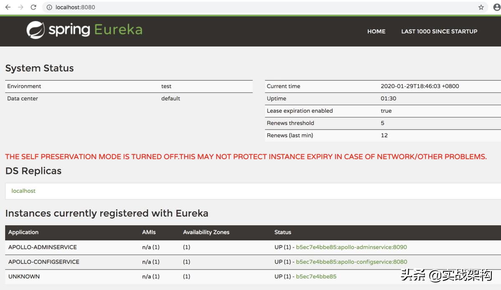Select the uptime value 01:30
Image resolution: width=501 pixels, height=290 pixels.
pyautogui.click(x=388, y=98)
